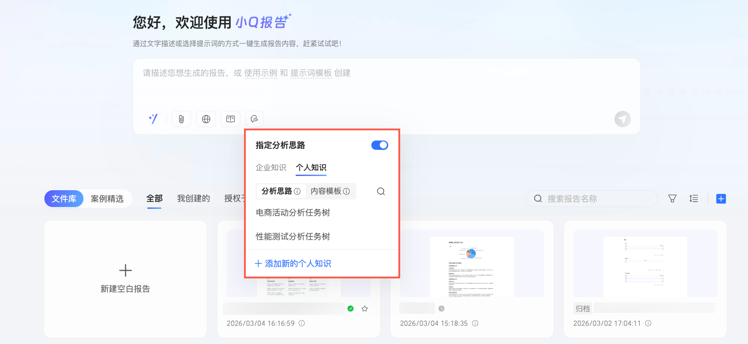Click the sort order icon
This screenshot has height=344, width=748.
(x=694, y=199)
